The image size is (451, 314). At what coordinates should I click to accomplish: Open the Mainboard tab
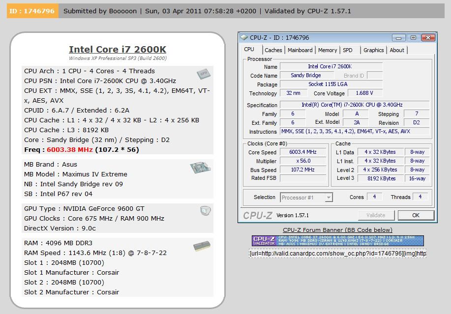[x=300, y=50]
